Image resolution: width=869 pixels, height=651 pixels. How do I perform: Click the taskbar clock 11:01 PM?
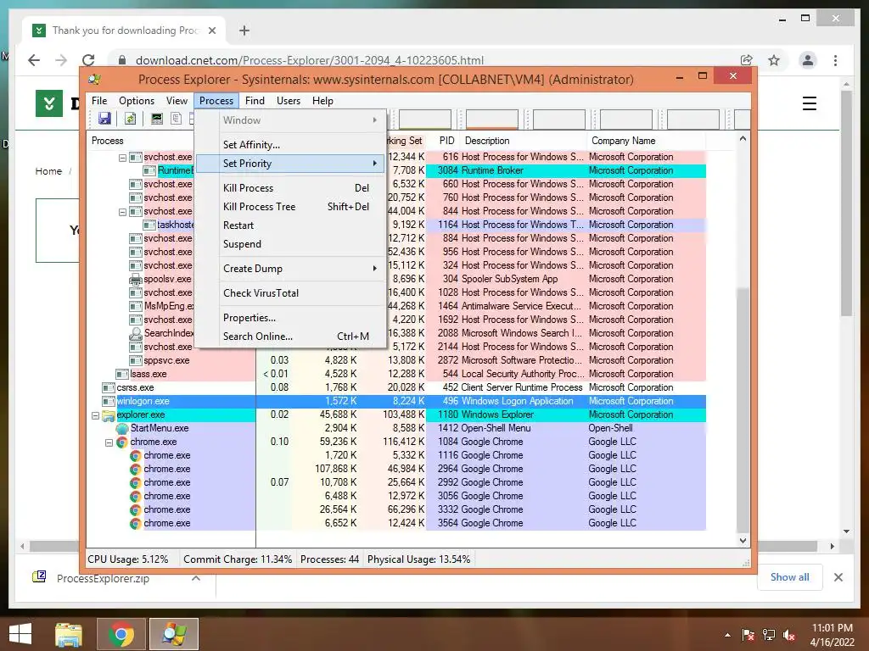point(832,628)
